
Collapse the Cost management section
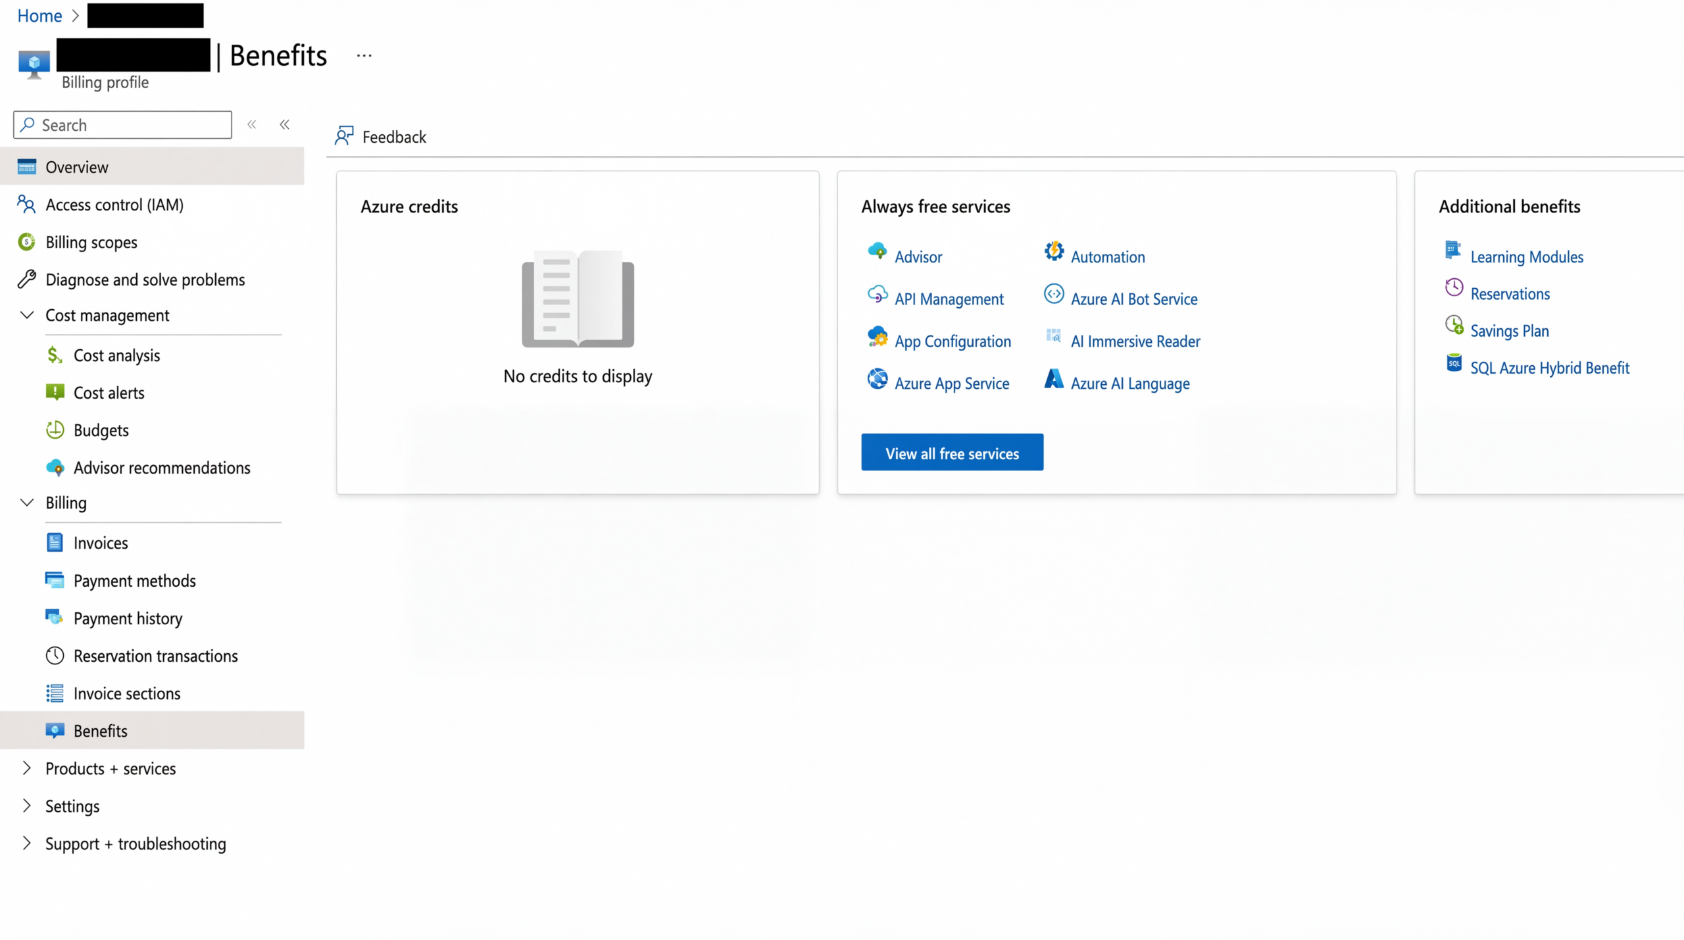pos(27,315)
